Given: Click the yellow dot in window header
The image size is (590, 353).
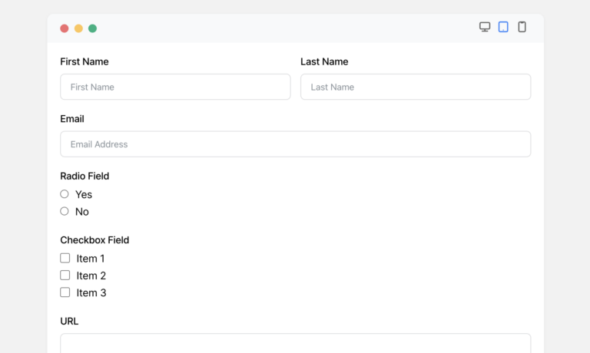Looking at the screenshot, I should [78, 28].
